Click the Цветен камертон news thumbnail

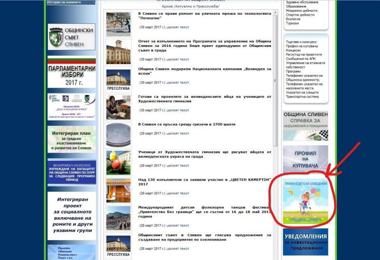[118, 189]
